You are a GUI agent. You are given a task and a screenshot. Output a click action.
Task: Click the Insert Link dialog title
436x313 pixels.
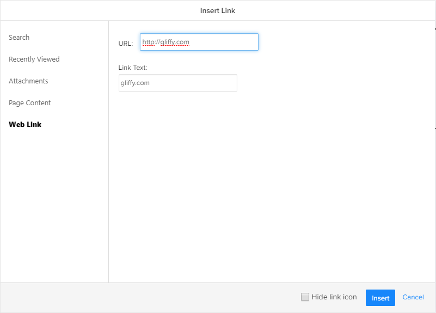point(217,10)
